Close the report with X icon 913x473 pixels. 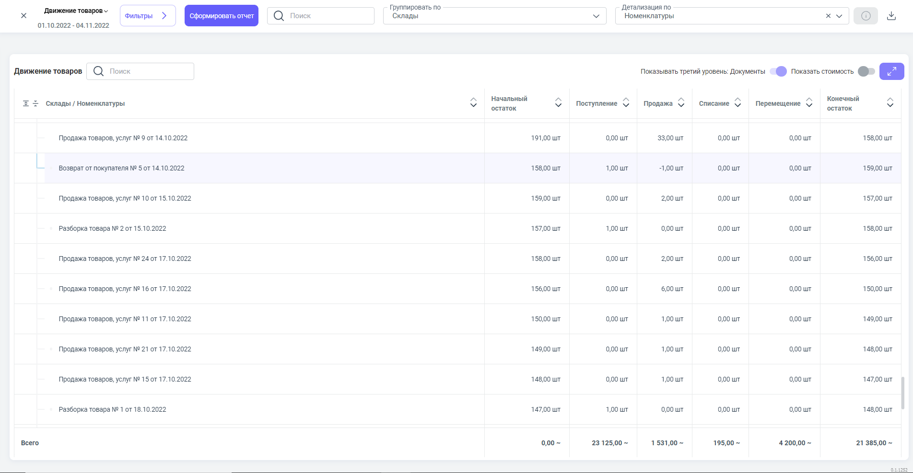[23, 16]
